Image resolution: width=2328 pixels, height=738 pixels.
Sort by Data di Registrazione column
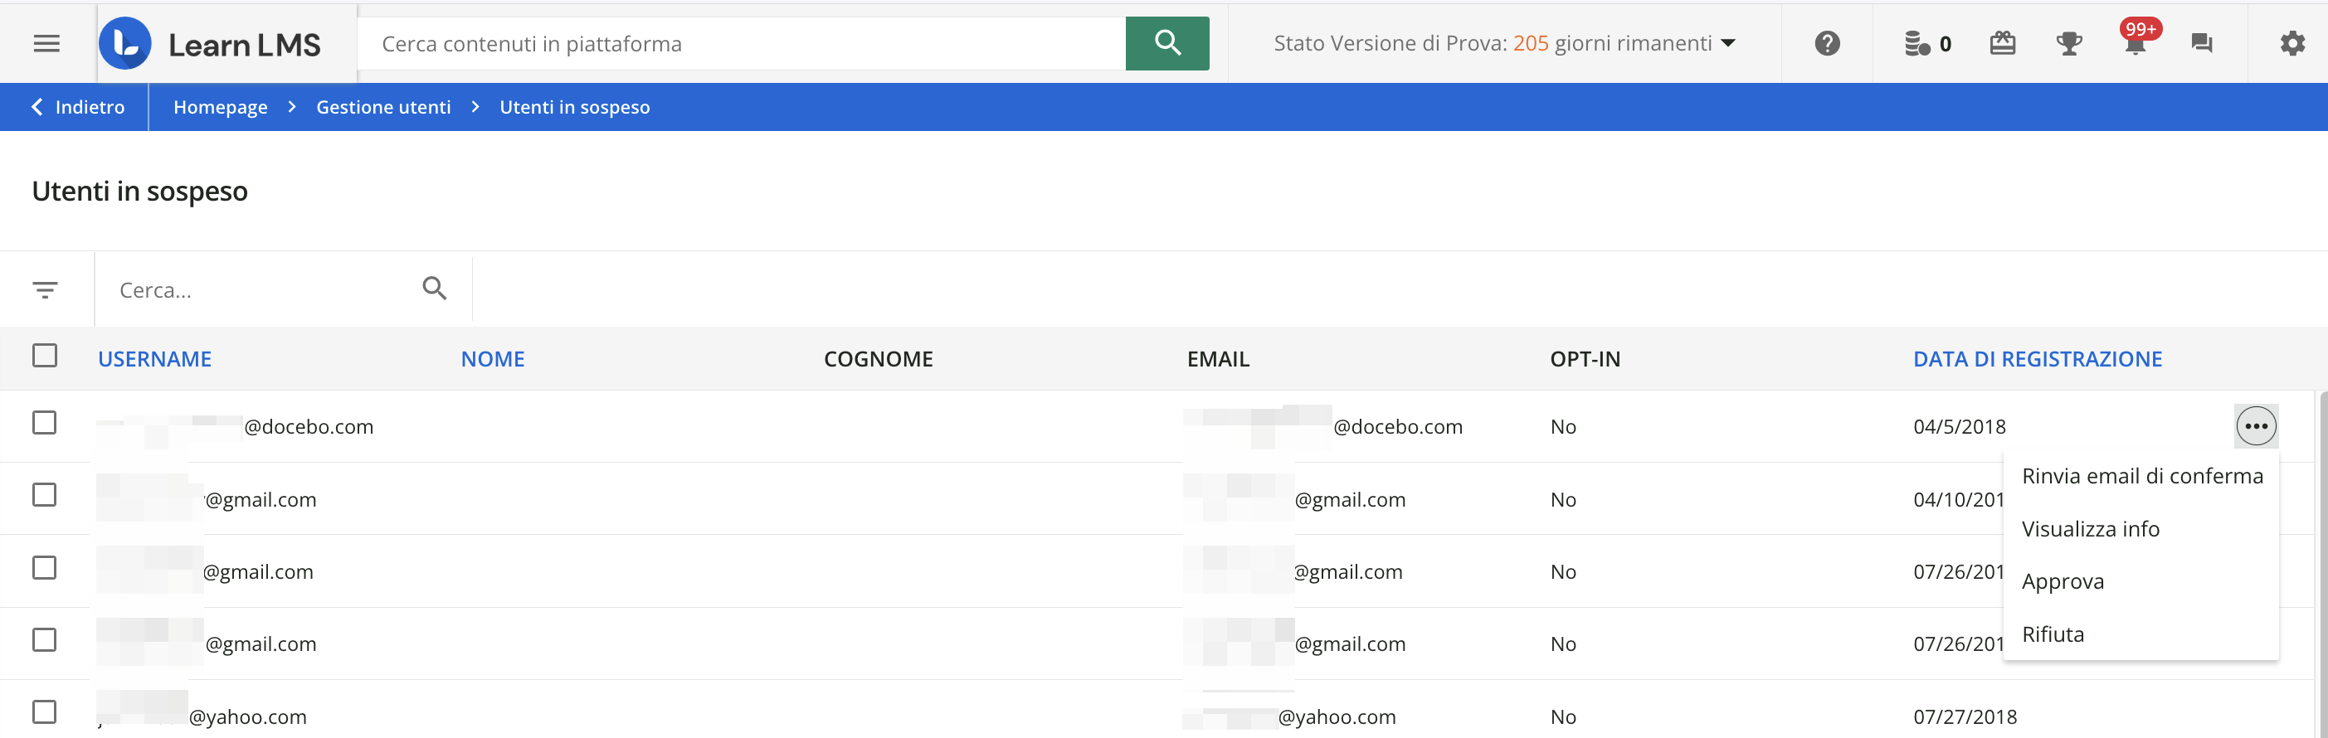click(2037, 360)
